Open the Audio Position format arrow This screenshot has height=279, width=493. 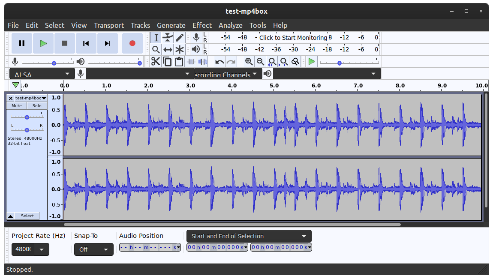179,248
